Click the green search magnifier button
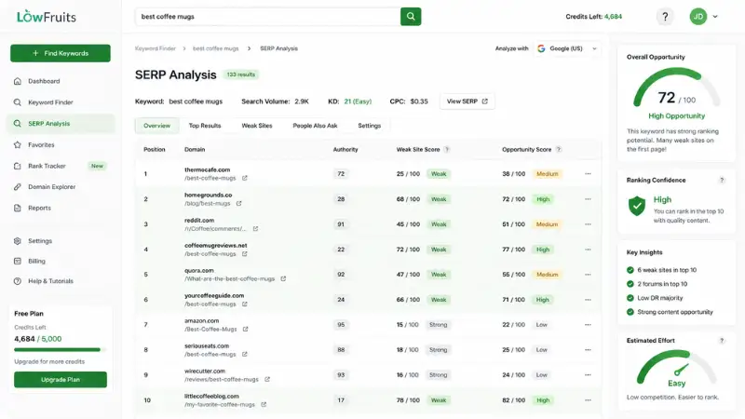The image size is (745, 419). click(x=411, y=17)
